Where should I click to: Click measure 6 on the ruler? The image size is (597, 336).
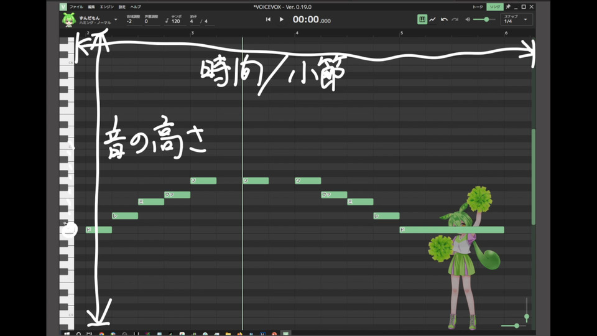506,33
